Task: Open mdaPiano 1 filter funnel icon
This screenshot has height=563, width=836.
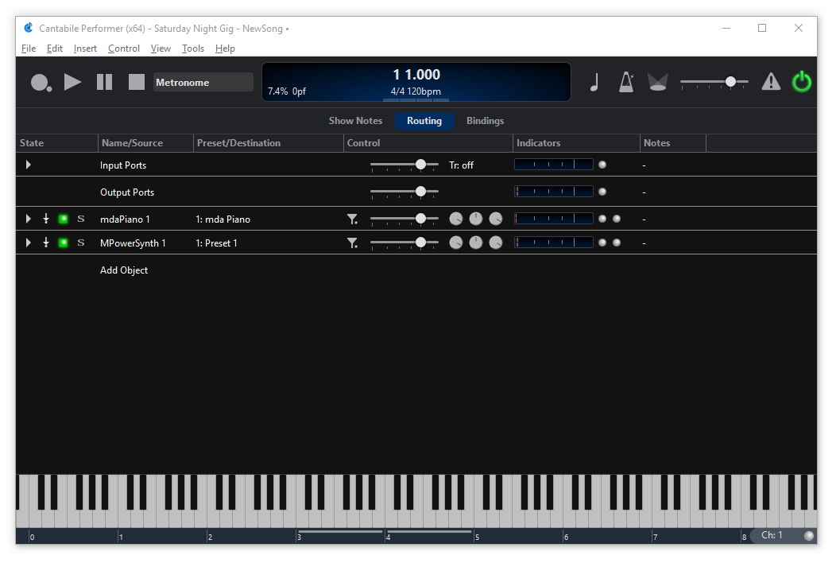Action: point(352,219)
